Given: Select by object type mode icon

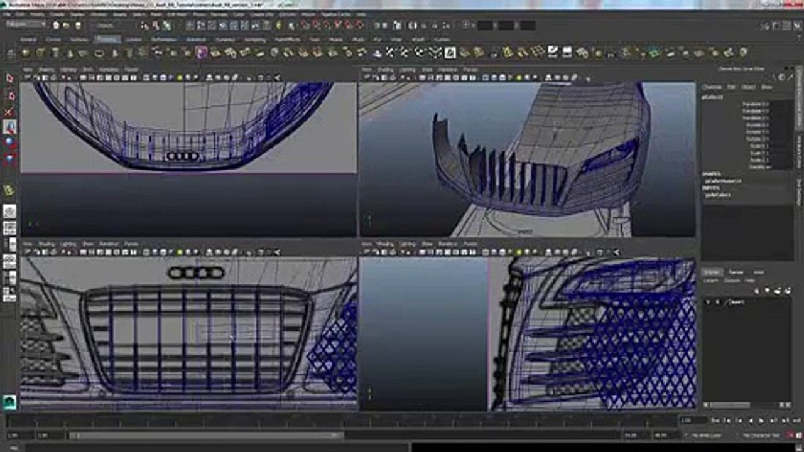Looking at the screenshot, I should pos(156,26).
